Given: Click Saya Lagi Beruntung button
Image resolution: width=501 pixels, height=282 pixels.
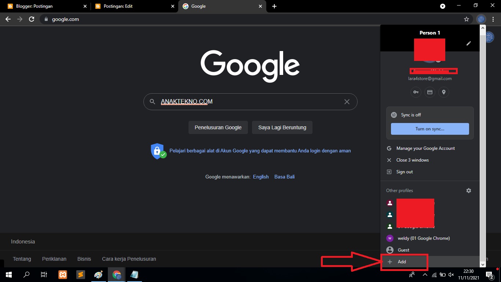Looking at the screenshot, I should (282, 127).
